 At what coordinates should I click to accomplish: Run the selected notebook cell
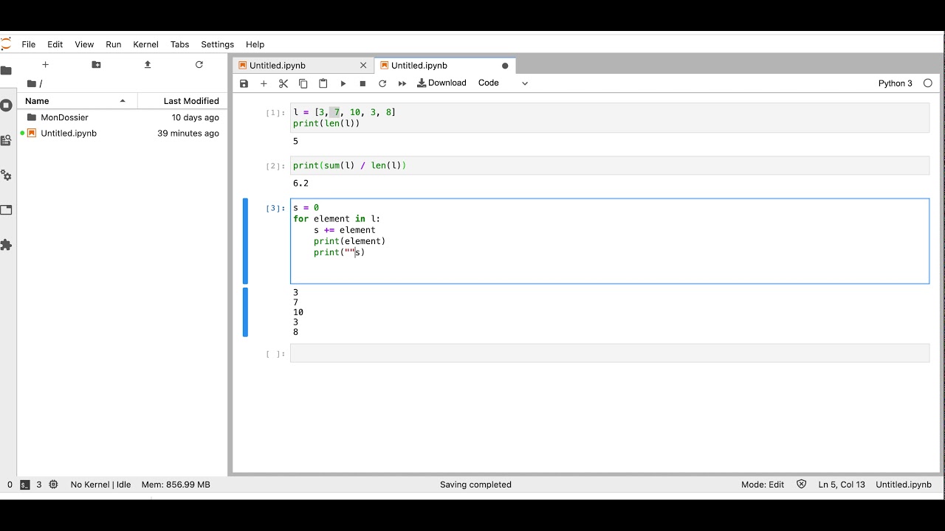343,83
